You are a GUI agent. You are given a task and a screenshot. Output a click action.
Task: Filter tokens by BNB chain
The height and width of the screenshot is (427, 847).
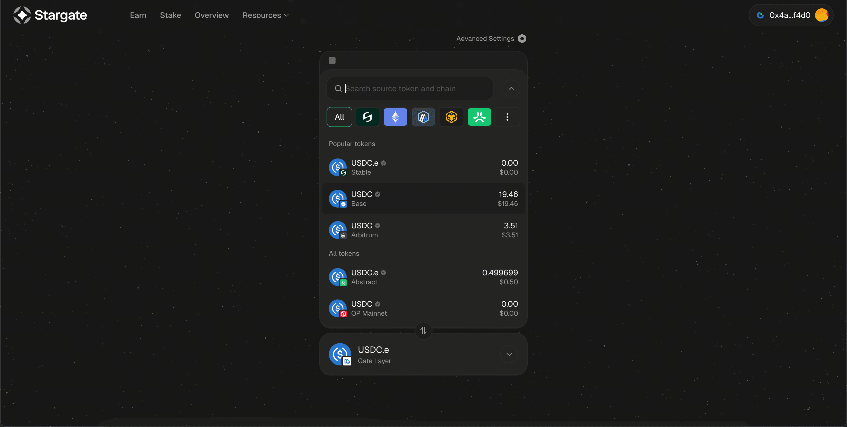451,117
